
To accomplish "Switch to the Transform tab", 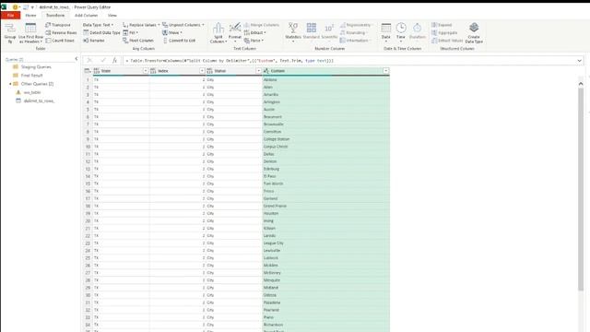I will coord(55,16).
